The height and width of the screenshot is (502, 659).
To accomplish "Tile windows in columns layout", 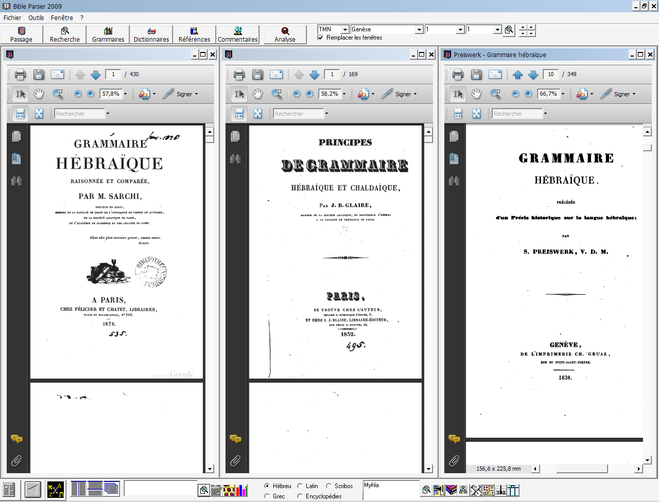I will [78, 489].
